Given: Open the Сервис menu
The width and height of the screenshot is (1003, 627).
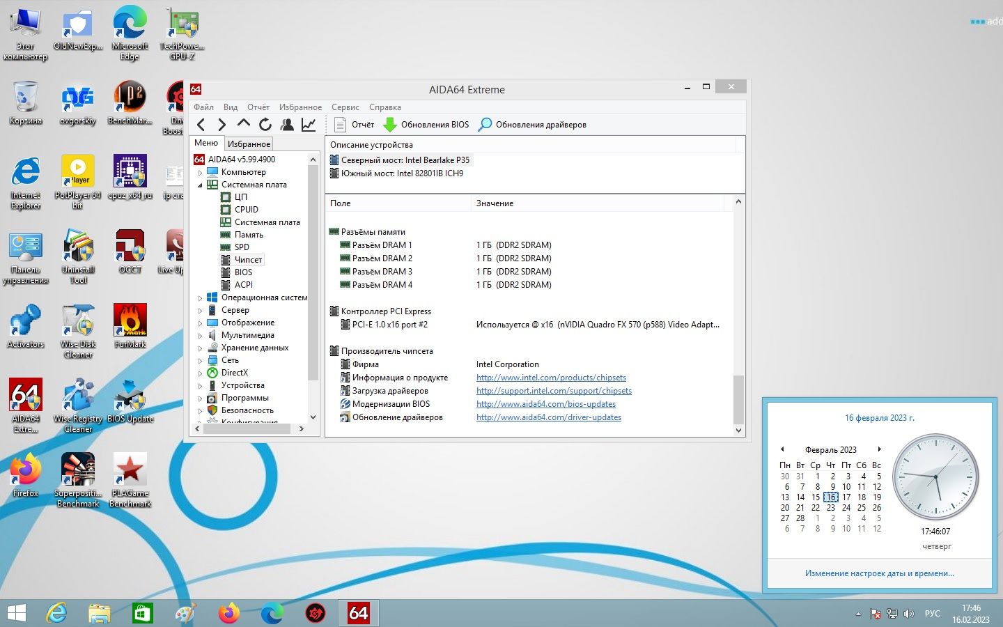Looking at the screenshot, I should (345, 107).
